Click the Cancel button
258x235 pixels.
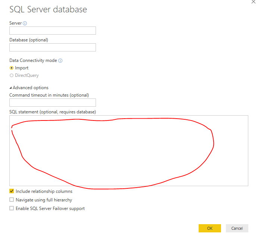click(x=237, y=228)
